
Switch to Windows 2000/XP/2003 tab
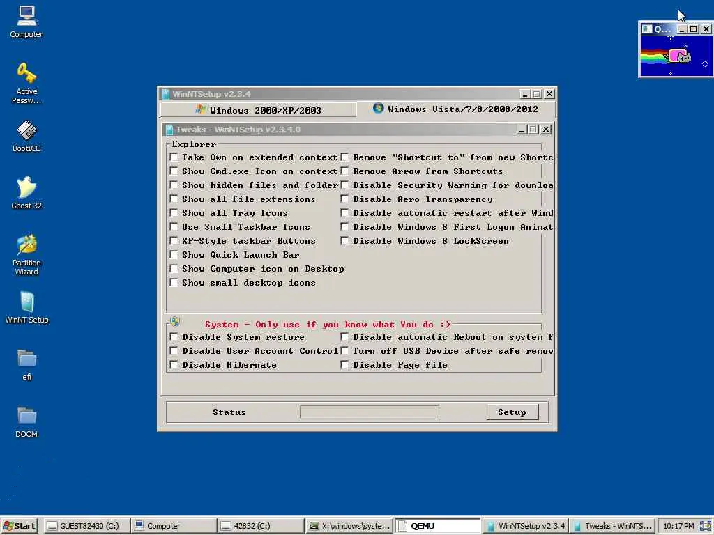click(258, 110)
